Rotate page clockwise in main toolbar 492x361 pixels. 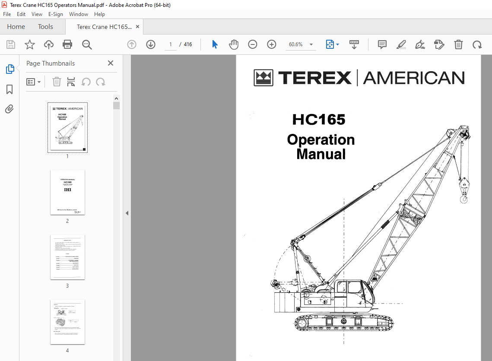pos(477,44)
